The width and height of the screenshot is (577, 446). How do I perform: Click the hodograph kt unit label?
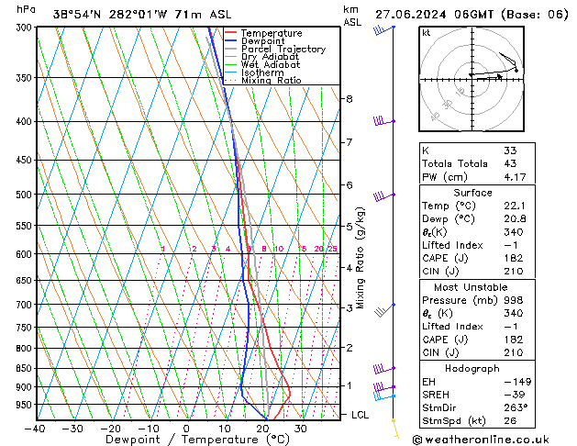coord(427,33)
